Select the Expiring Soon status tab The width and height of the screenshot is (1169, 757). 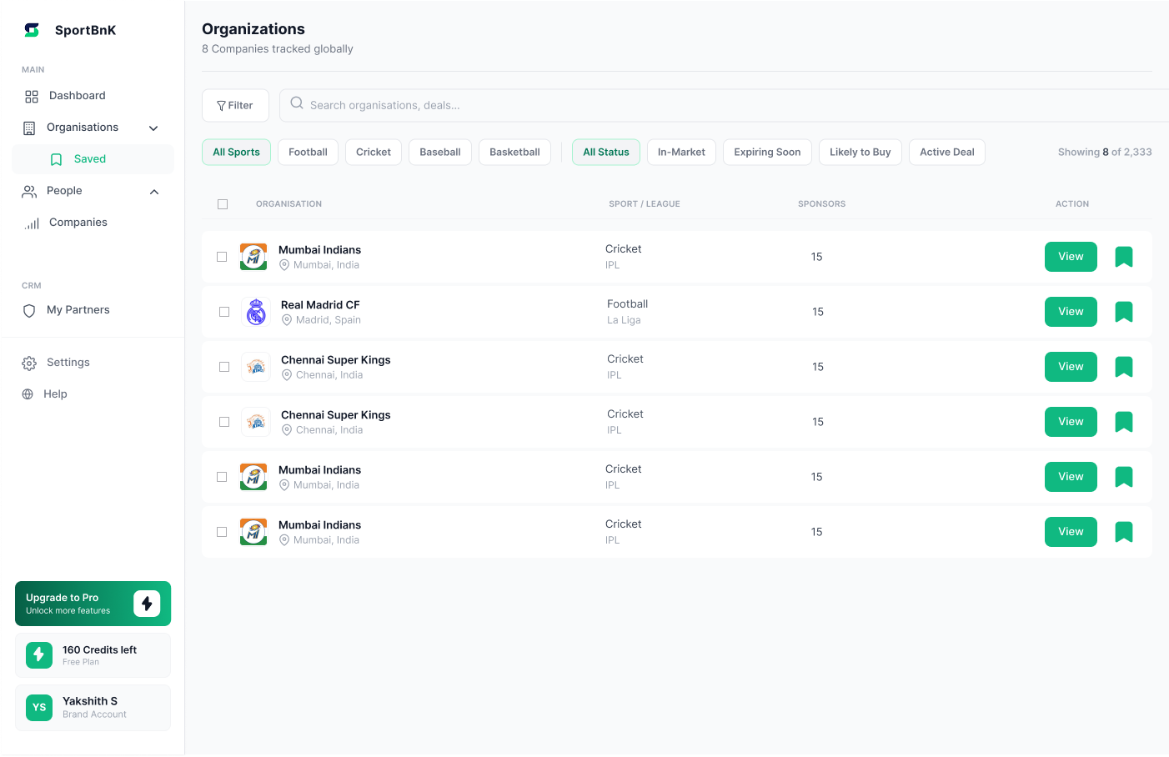pyautogui.click(x=767, y=152)
